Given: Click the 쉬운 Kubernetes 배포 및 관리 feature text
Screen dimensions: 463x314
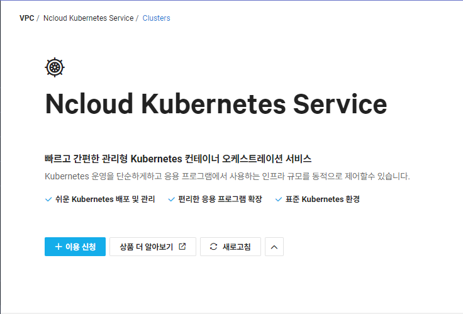Looking at the screenshot, I should [x=105, y=199].
